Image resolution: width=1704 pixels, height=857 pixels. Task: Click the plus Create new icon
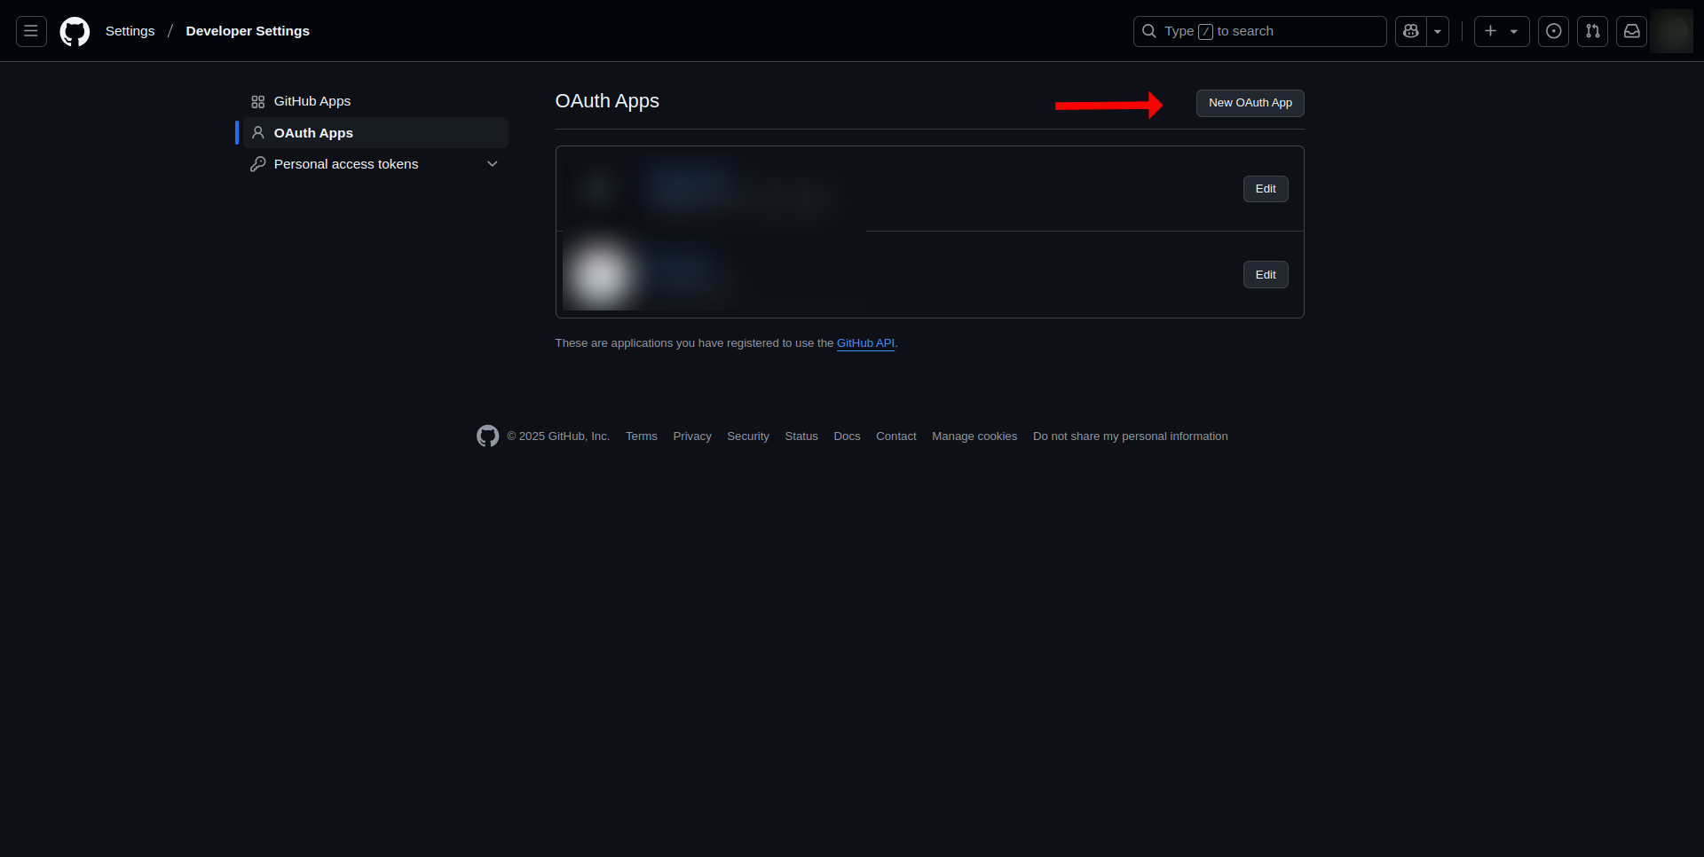pyautogui.click(x=1491, y=31)
